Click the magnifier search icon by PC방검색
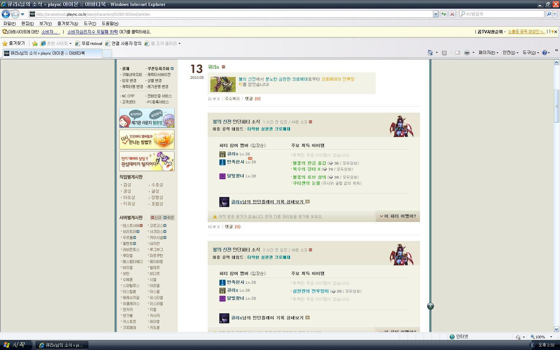 (x=549, y=14)
